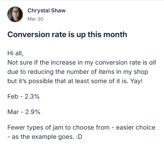Click the :D emoticon at the post end
This screenshot has width=164, height=145.
79,137
